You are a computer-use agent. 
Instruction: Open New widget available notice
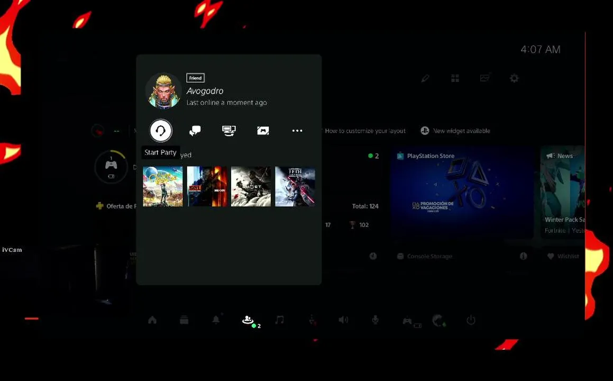pyautogui.click(x=455, y=131)
